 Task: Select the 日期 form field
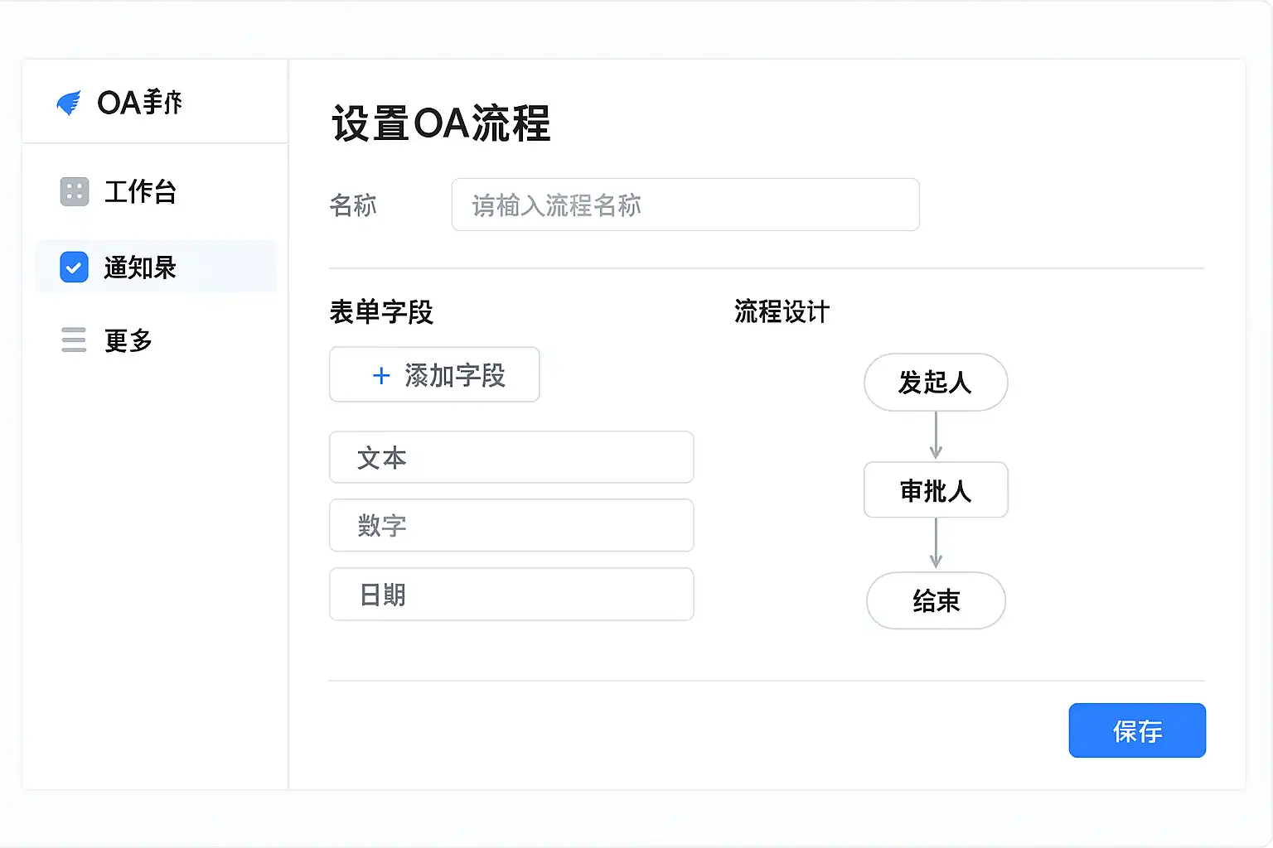(x=511, y=595)
